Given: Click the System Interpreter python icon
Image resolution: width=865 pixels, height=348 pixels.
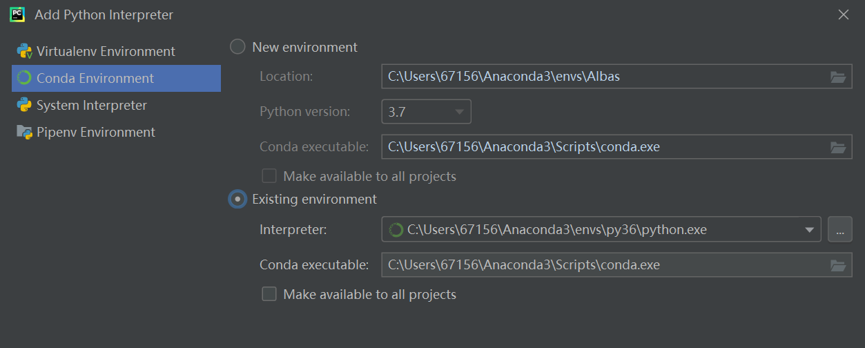Looking at the screenshot, I should 25,105.
